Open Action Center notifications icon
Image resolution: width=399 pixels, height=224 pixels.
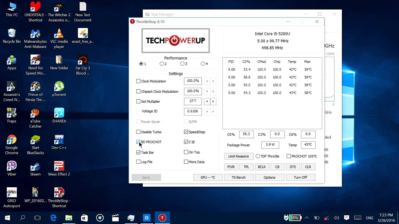pyautogui.click(x=346, y=218)
